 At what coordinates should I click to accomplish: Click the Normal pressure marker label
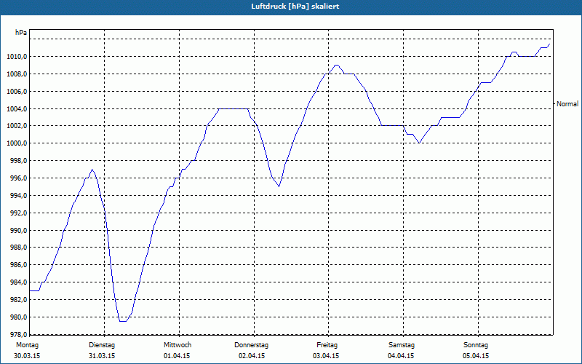(567, 104)
